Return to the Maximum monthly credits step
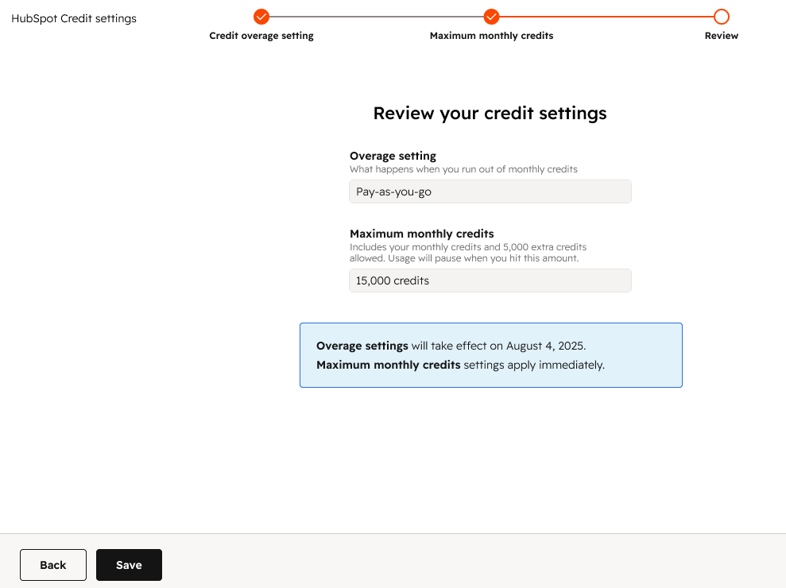This screenshot has width=786, height=588. click(x=491, y=35)
